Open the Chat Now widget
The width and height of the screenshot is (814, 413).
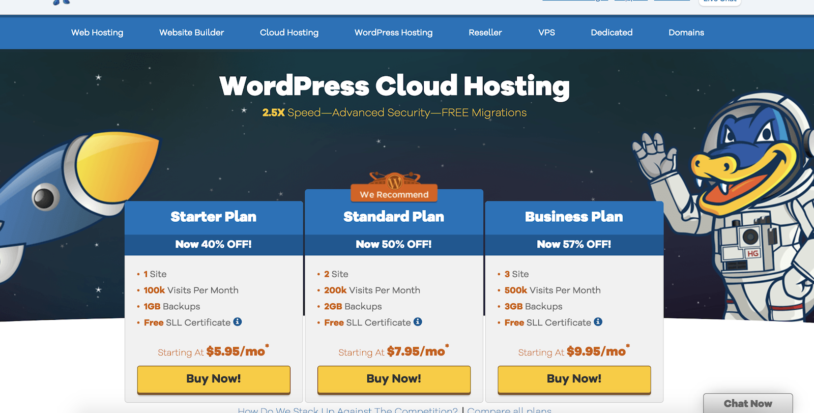tap(748, 403)
